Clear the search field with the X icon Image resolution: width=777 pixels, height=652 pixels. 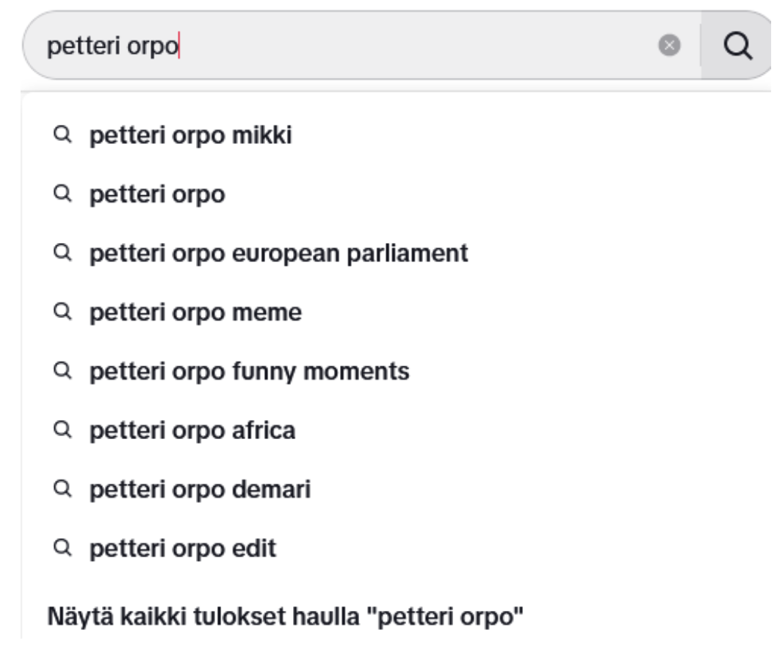tap(669, 46)
